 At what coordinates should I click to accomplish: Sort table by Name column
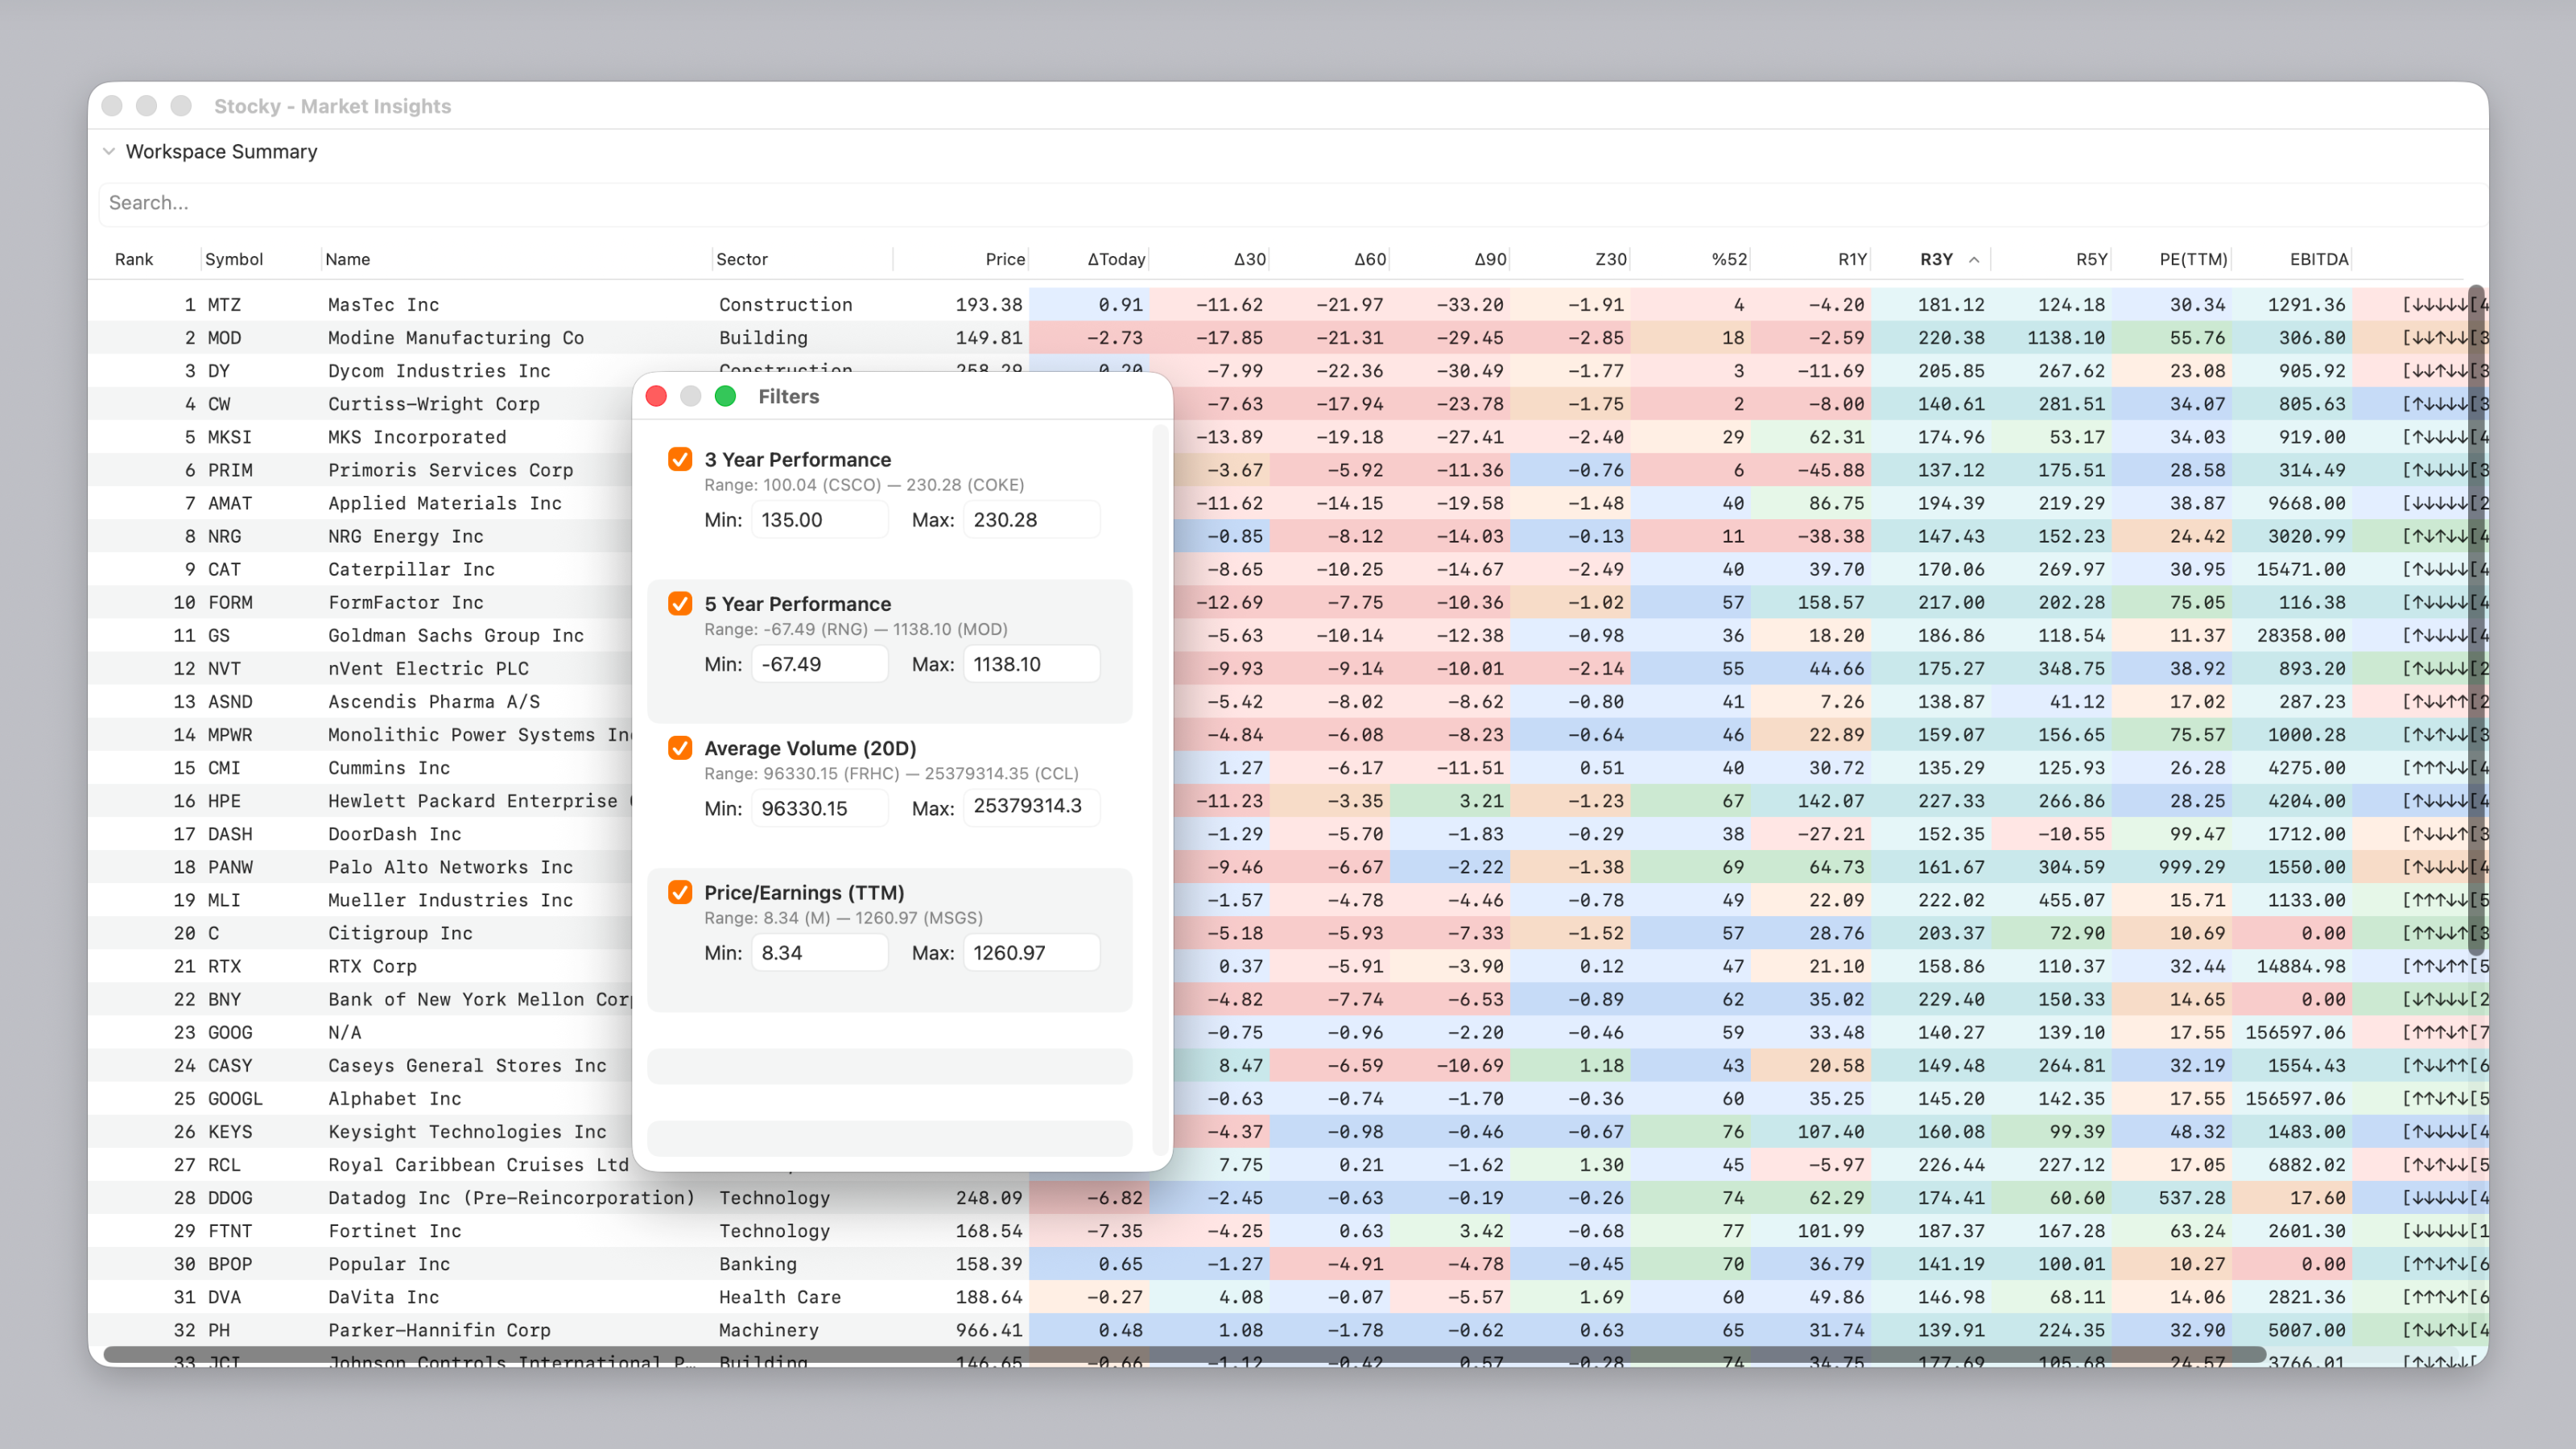point(347,259)
